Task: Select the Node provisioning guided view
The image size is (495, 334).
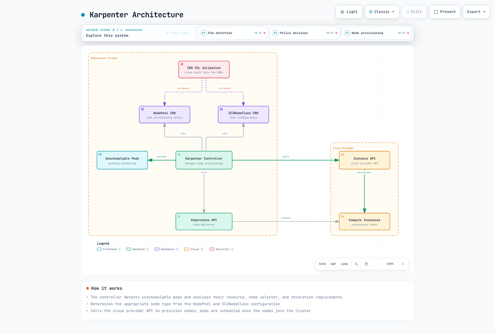Action: click(377, 33)
